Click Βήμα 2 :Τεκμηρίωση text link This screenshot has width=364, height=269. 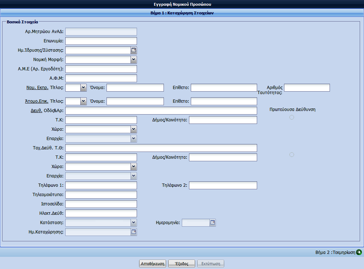coord(335,252)
